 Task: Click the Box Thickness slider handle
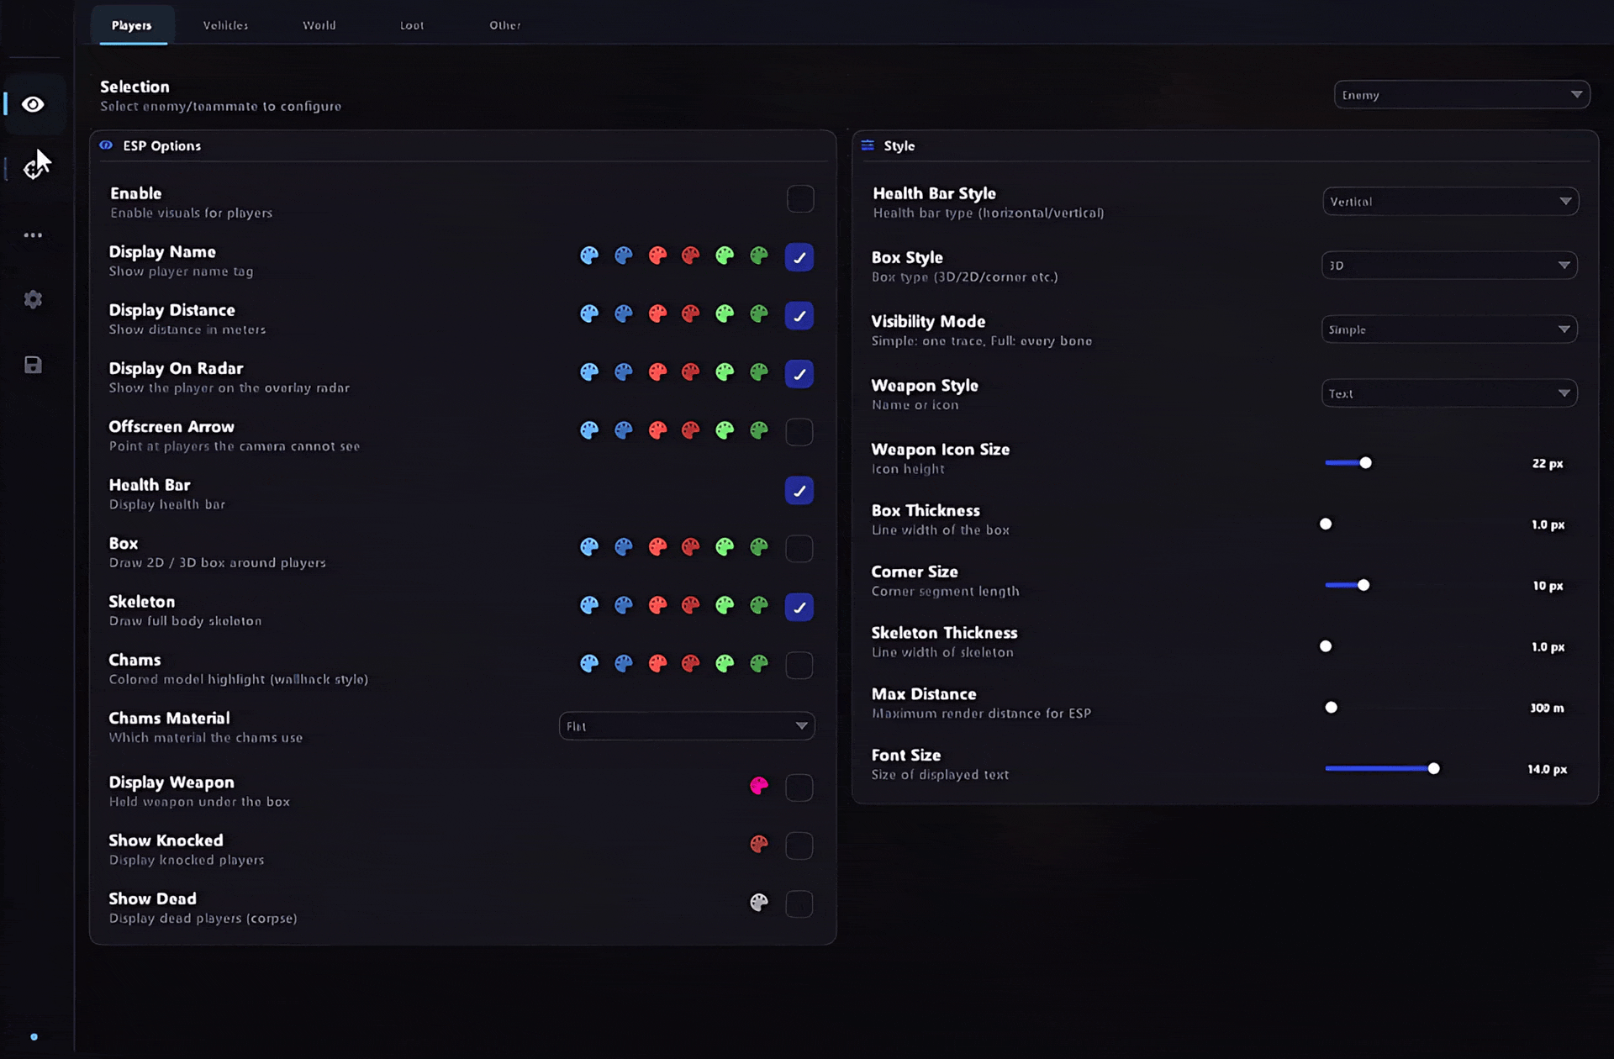point(1326,524)
